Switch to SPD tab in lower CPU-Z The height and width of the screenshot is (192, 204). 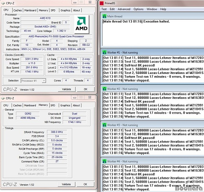click(x=53, y=105)
